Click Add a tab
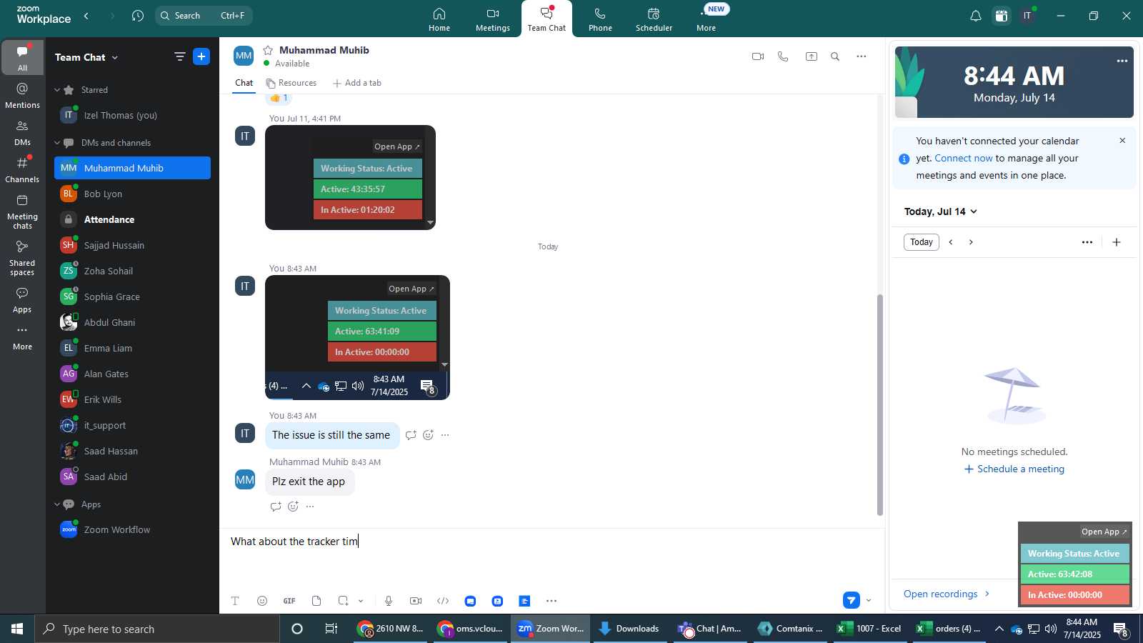The image size is (1143, 643). point(357,83)
